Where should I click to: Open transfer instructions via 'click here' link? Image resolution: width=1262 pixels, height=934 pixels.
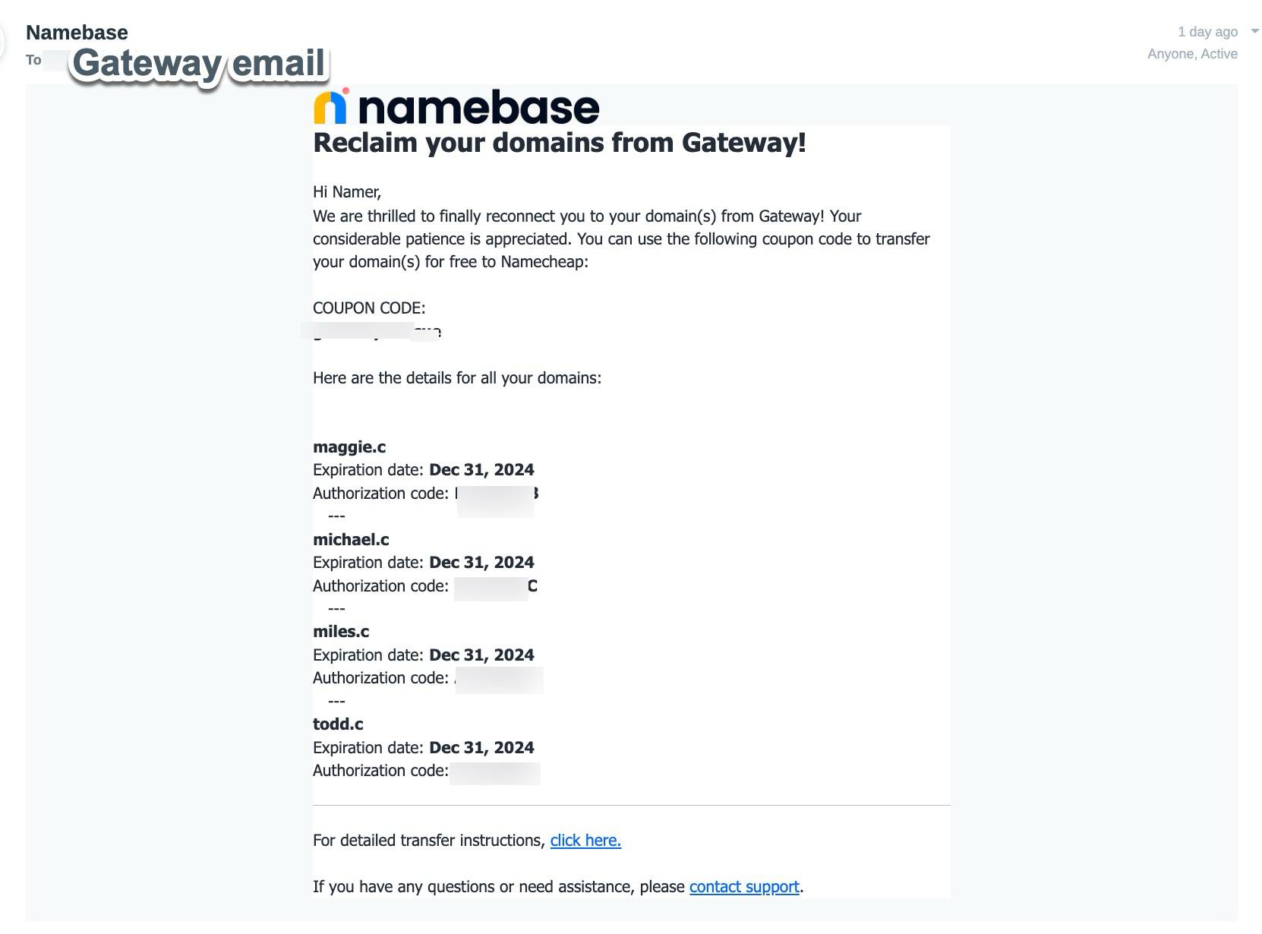click(585, 841)
